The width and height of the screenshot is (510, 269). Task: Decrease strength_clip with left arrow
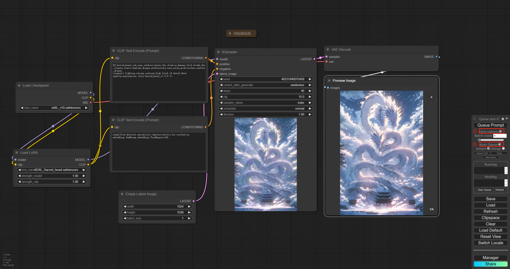[20, 182]
